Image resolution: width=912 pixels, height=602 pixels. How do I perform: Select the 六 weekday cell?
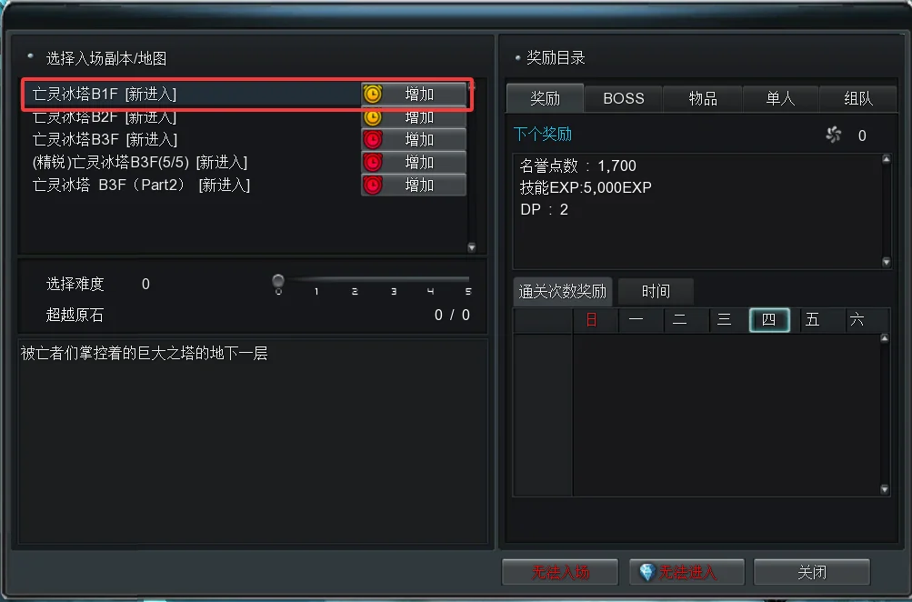click(857, 320)
